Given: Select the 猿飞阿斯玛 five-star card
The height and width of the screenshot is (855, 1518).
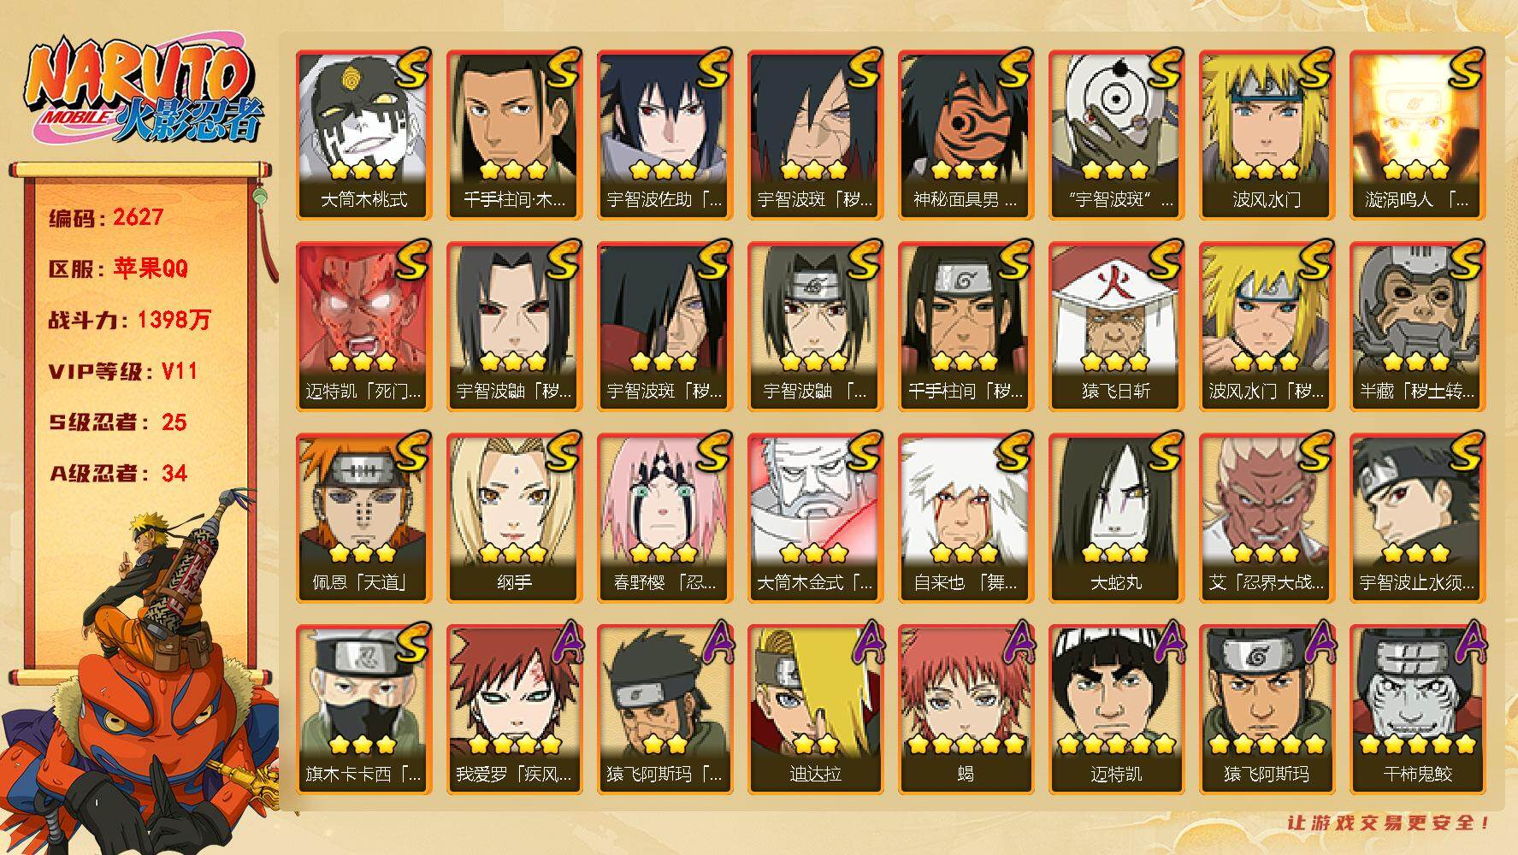Looking at the screenshot, I should (1267, 710).
